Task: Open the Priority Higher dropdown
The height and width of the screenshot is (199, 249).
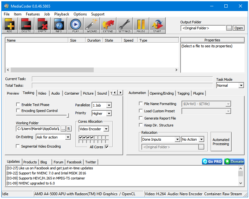Action: pos(109,114)
